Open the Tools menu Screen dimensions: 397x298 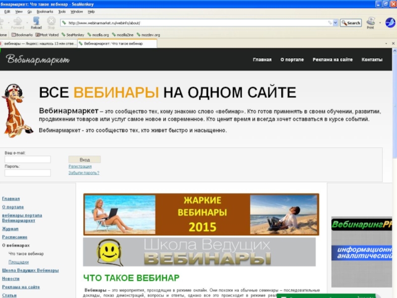pyautogui.click(x=62, y=11)
